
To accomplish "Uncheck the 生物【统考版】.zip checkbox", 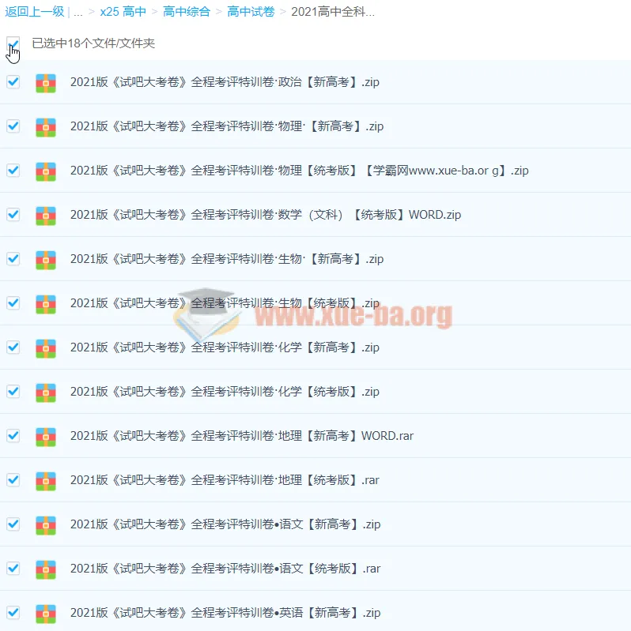I will click(13, 303).
